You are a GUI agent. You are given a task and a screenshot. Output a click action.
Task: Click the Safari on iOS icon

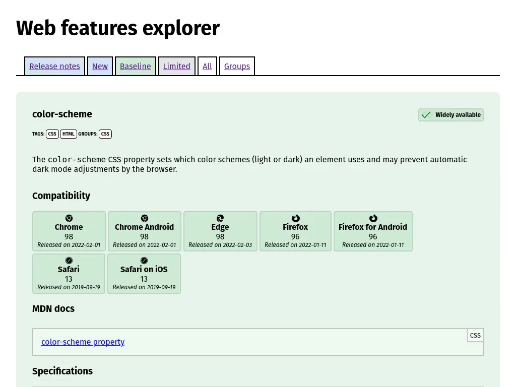click(x=144, y=261)
